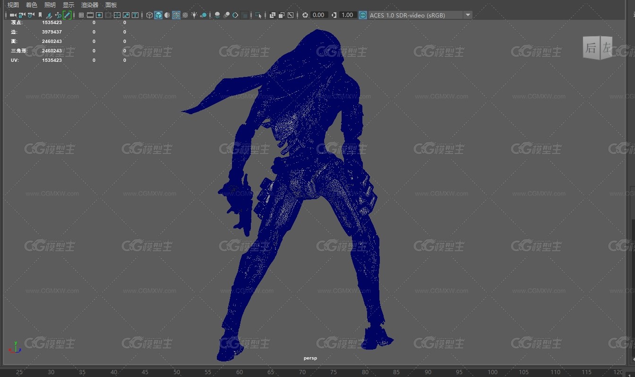Open the 面板 (Panels) panel menu
Image resolution: width=635 pixels, height=377 pixels.
(x=111, y=5)
